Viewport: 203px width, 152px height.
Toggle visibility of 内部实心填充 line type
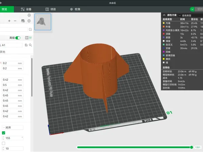(164, 30)
